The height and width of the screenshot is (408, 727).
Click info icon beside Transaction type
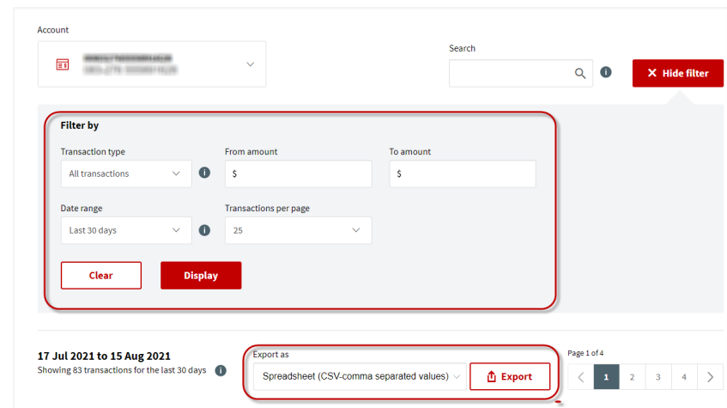click(204, 173)
